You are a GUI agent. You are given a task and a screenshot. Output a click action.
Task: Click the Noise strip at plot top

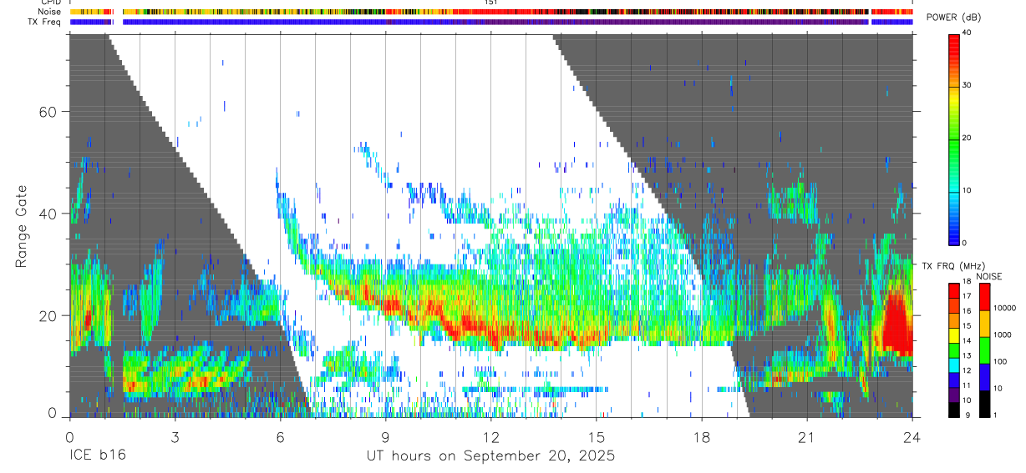tap(491, 12)
